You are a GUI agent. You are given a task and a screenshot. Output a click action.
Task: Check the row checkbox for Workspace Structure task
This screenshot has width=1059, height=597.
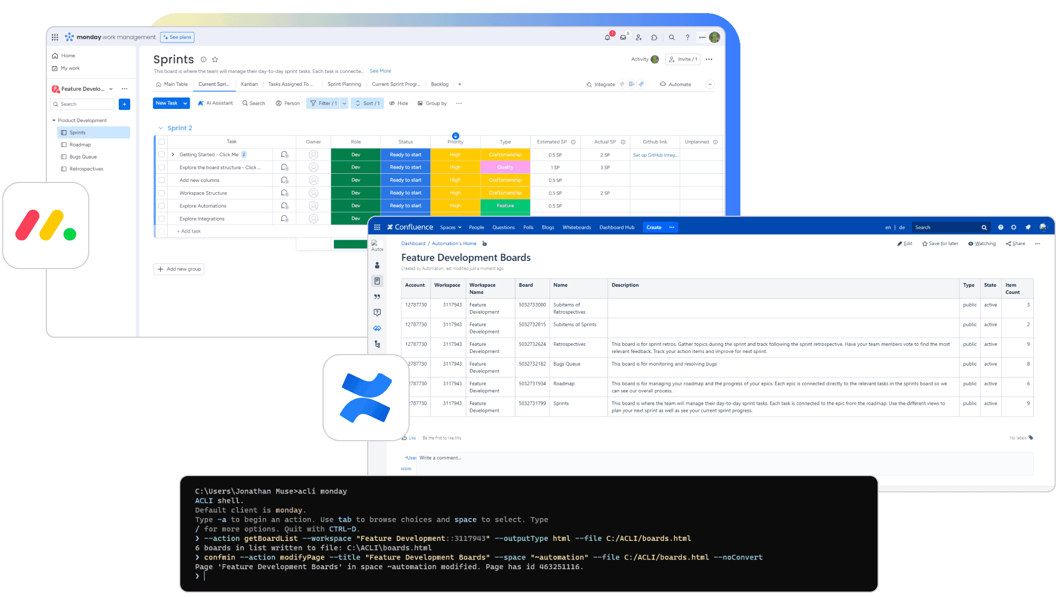pyautogui.click(x=162, y=193)
